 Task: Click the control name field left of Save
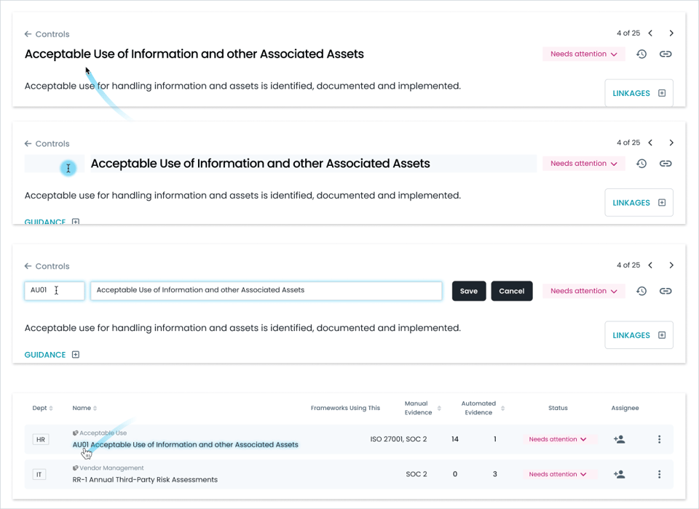266,290
